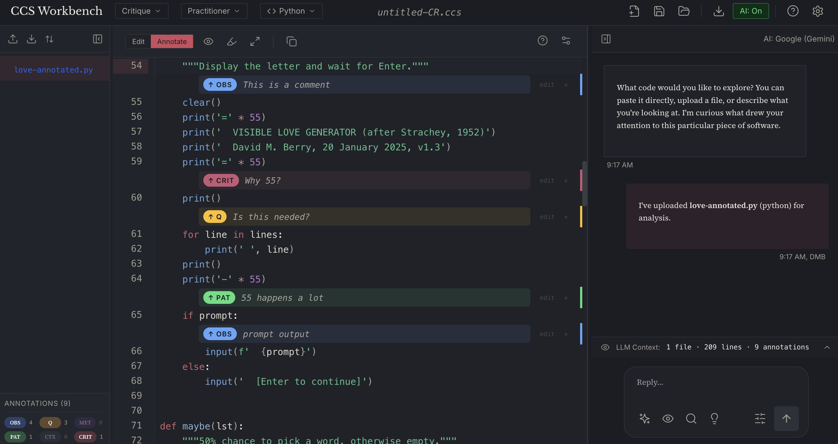This screenshot has width=838, height=444.
Task: Open the Practitioner level dropdown
Action: pos(214,11)
